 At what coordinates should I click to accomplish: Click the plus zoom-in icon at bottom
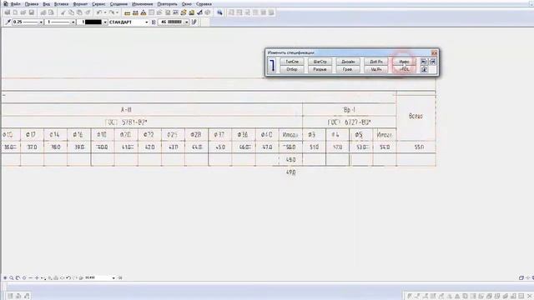pos(37,277)
